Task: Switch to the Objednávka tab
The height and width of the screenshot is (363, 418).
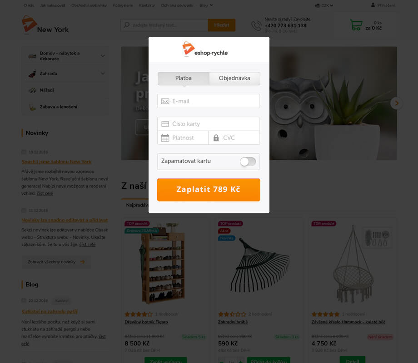Action: coord(234,78)
